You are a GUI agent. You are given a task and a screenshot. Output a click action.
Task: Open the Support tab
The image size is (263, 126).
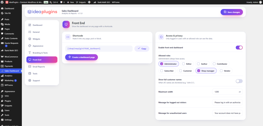point(42,80)
